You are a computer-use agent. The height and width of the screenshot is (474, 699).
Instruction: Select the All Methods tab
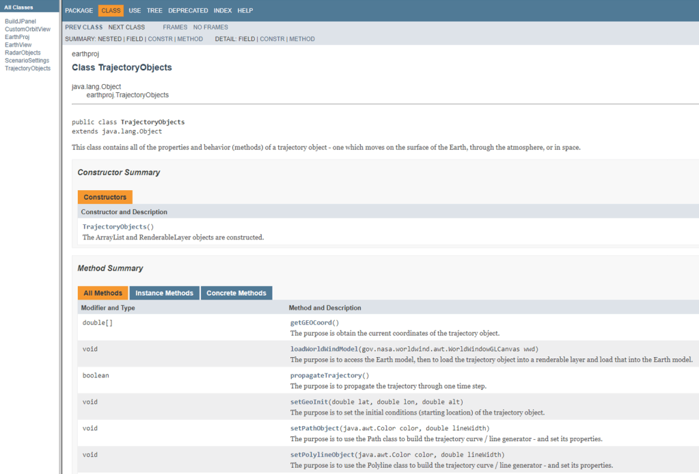tap(102, 293)
